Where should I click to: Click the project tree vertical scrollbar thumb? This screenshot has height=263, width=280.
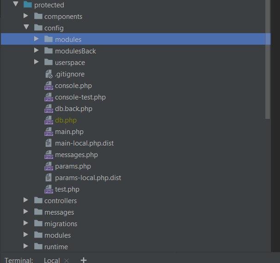pyautogui.click(x=268, y=59)
